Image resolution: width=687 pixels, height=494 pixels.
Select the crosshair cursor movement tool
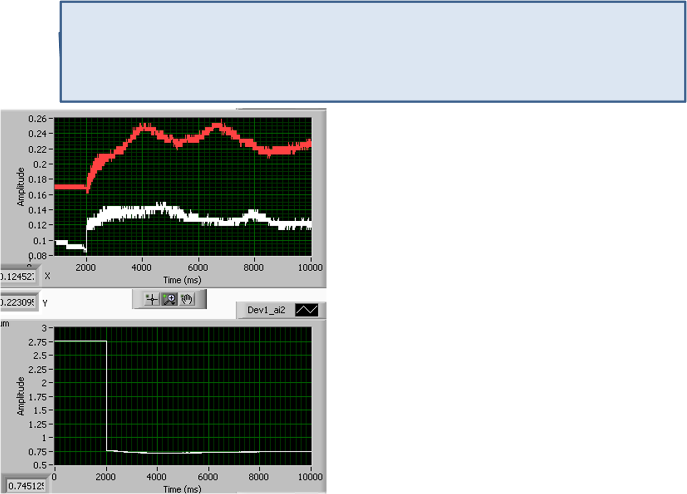click(152, 299)
